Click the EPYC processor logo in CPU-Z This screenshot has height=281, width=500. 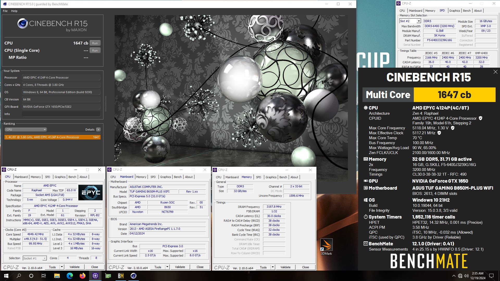(91, 192)
